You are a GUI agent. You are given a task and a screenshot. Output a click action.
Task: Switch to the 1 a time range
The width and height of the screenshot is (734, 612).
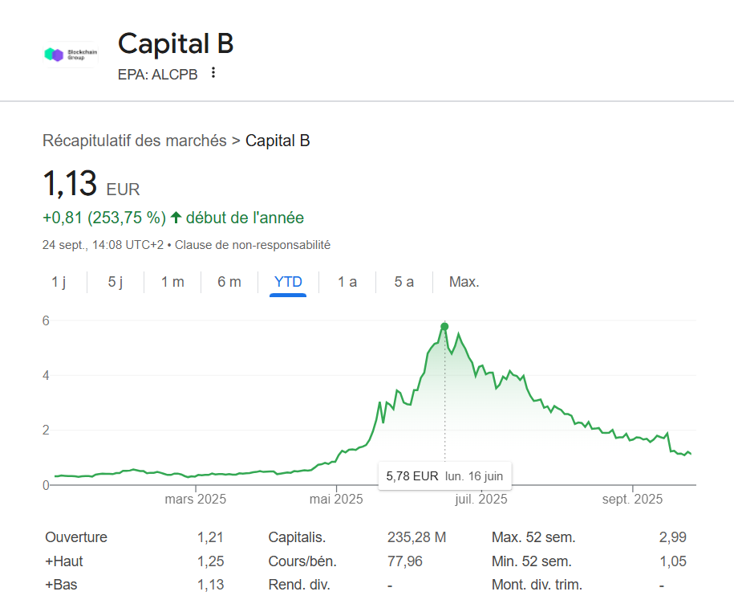pyautogui.click(x=346, y=282)
